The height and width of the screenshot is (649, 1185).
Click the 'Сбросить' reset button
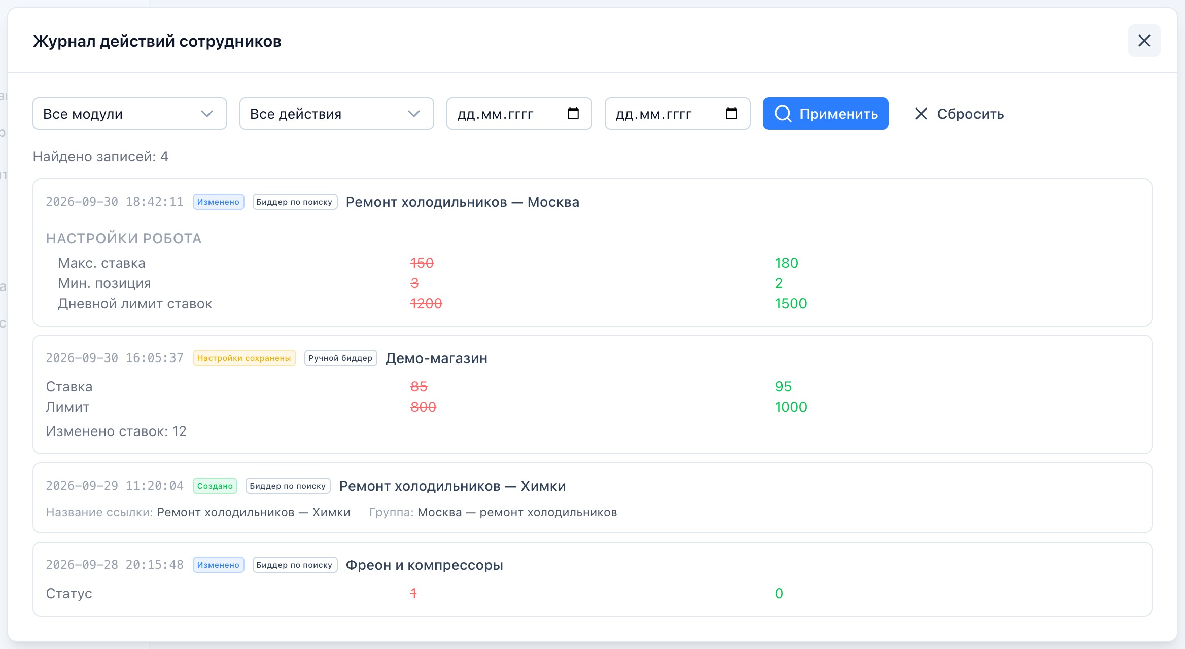(959, 114)
